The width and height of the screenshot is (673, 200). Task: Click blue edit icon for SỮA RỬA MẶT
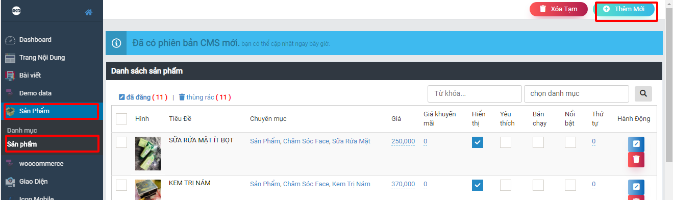click(x=636, y=144)
